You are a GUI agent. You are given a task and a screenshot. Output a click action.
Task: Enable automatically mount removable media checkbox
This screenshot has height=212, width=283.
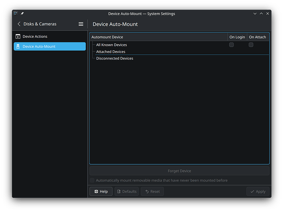tap(92, 181)
